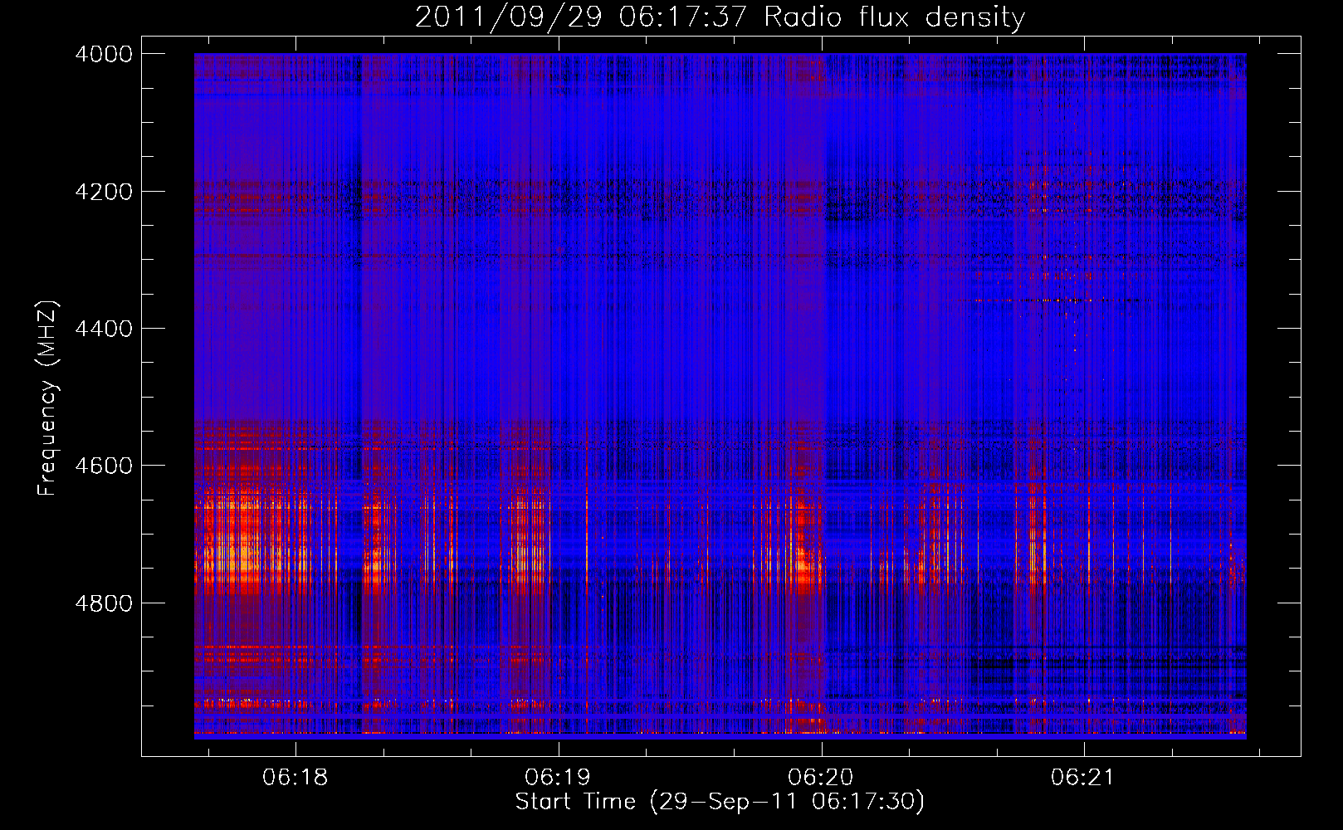The width and height of the screenshot is (1343, 830).
Task: Click the 06:19 time axis label
Action: tap(558, 778)
